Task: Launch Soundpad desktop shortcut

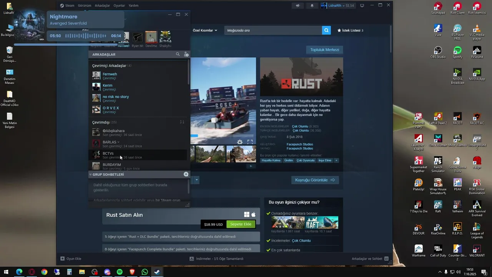Action: click(x=438, y=8)
